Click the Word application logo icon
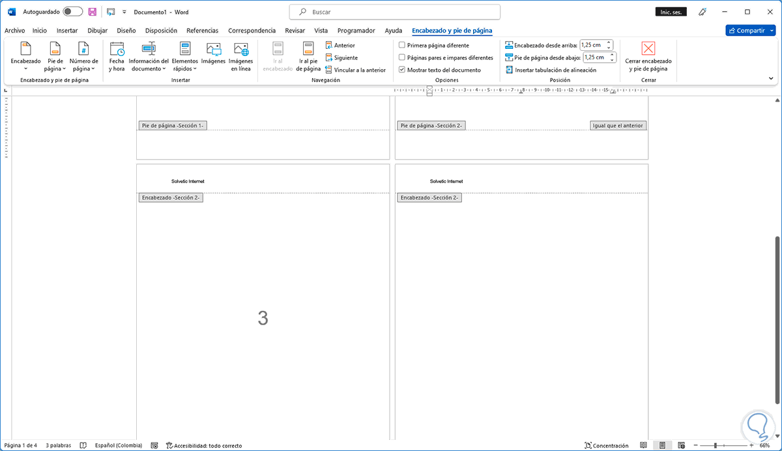The width and height of the screenshot is (782, 451). pos(11,12)
